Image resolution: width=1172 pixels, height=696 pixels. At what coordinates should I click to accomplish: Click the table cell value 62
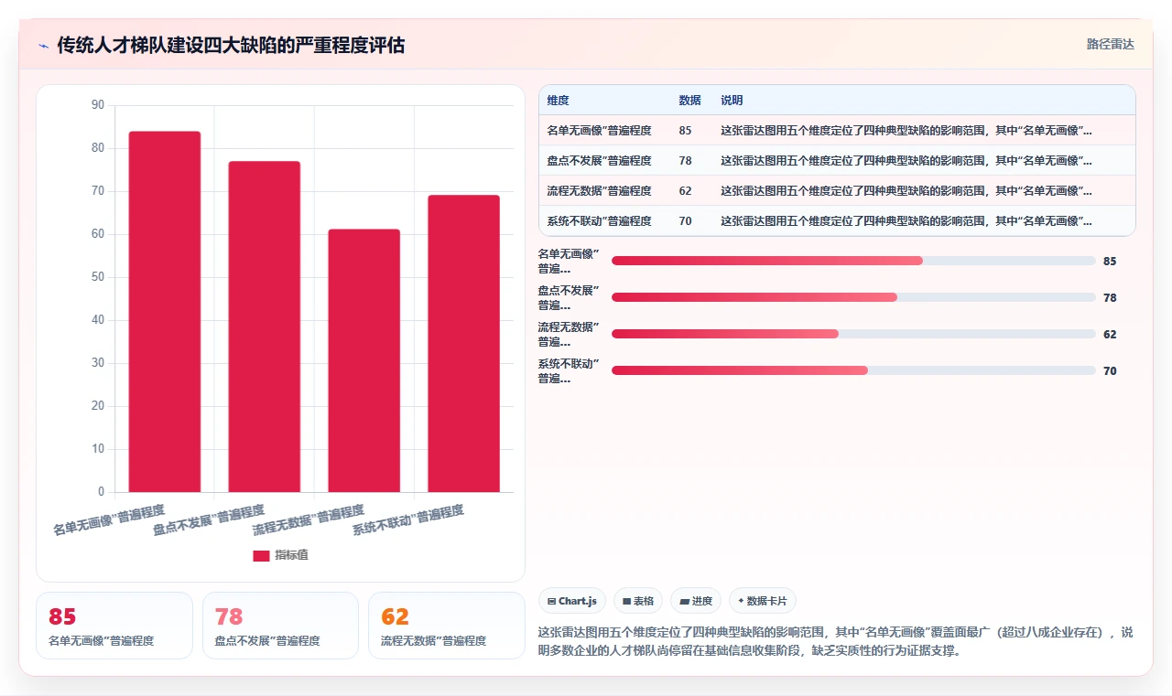tap(685, 190)
